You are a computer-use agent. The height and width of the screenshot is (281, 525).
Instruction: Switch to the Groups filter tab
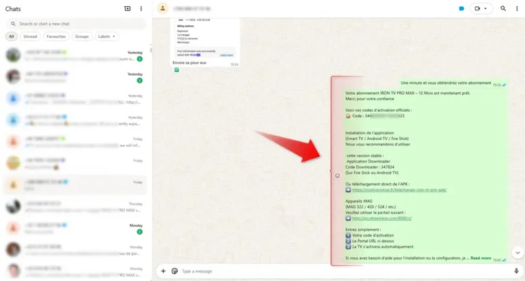click(x=81, y=36)
